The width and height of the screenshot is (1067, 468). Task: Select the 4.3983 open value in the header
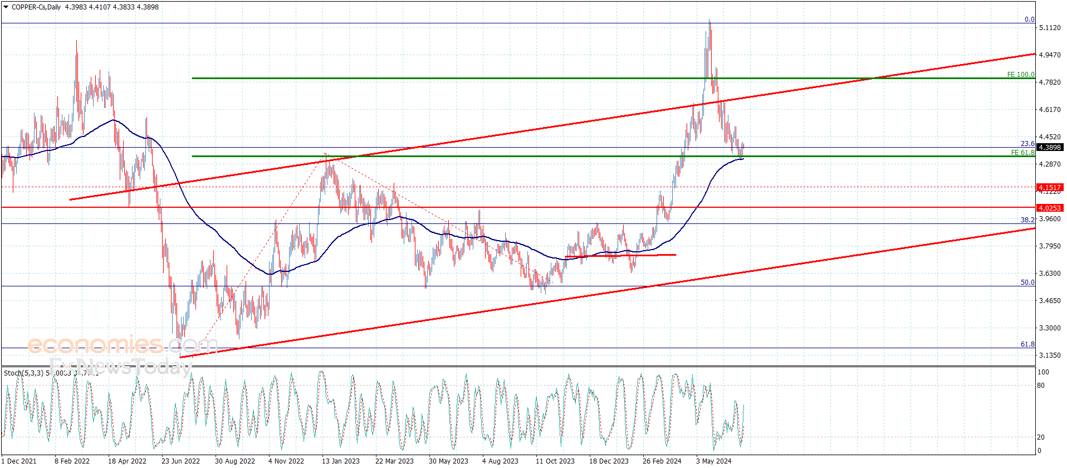[76, 7]
